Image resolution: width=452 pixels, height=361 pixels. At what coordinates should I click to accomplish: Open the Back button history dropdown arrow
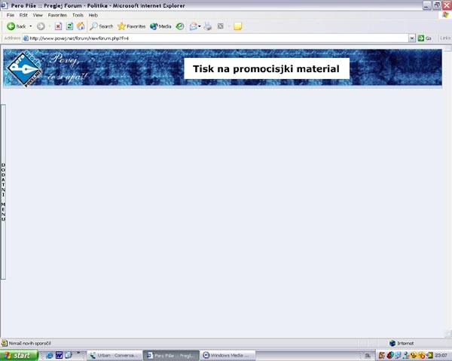pyautogui.click(x=31, y=26)
